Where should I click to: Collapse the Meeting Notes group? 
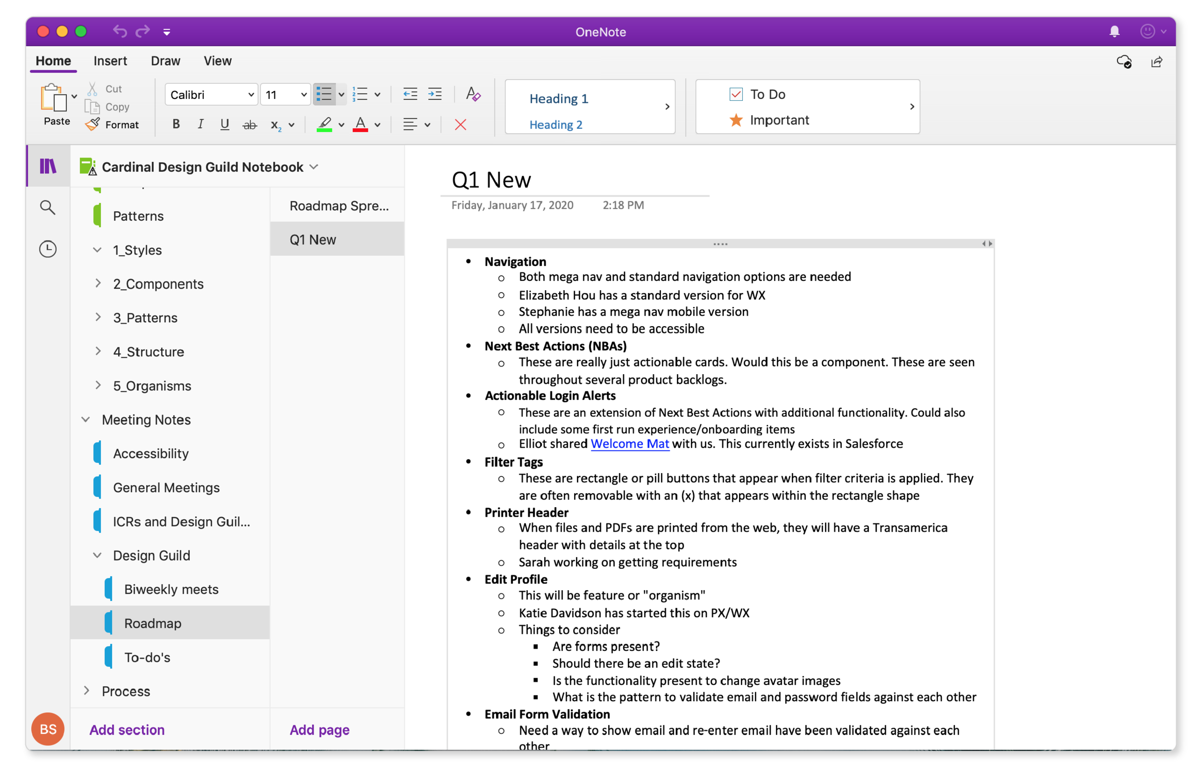pos(86,419)
